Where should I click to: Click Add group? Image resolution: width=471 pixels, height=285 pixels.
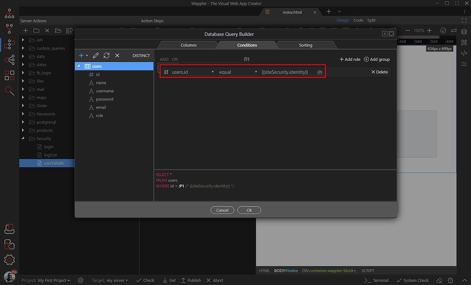377,60
